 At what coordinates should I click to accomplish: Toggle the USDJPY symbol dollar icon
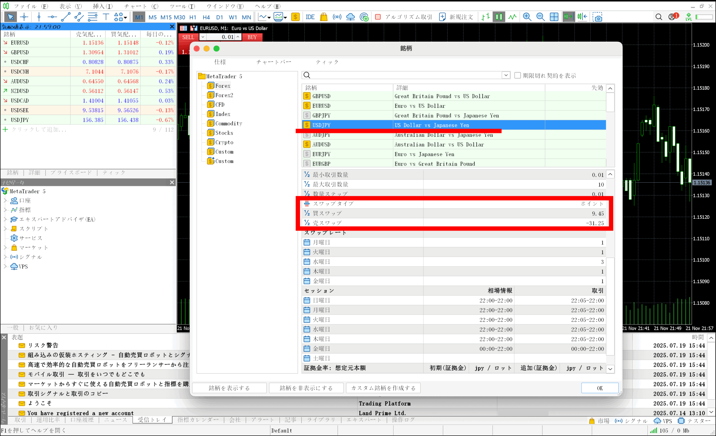[x=307, y=125]
